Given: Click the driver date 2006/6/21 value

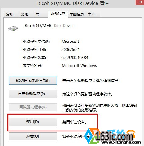Looking at the screenshot, I should (70, 50).
